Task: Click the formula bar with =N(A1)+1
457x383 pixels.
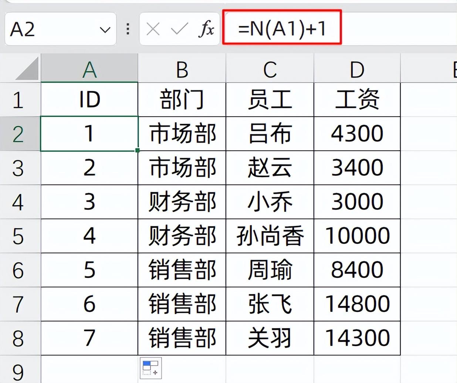Action: (339, 28)
